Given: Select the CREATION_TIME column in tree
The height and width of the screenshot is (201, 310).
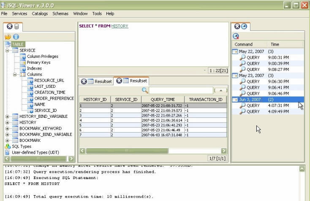Looking at the screenshot, I should tap(50, 92).
